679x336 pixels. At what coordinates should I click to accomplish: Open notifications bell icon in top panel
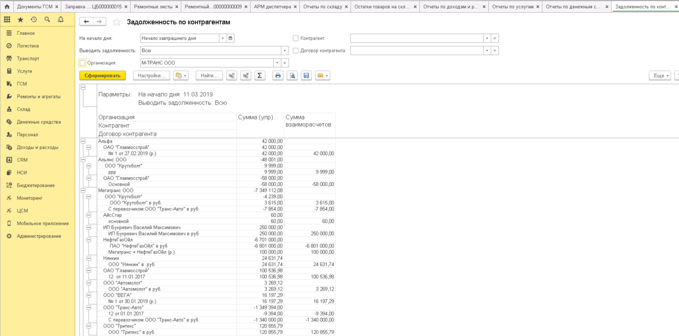pos(60,20)
